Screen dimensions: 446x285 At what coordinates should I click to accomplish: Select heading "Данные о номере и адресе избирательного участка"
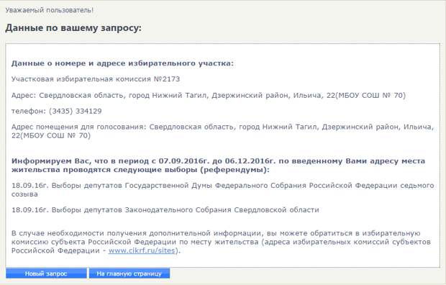click(122, 63)
